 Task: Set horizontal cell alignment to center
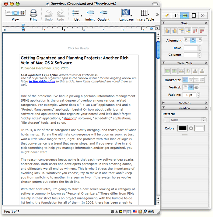click(191, 80)
